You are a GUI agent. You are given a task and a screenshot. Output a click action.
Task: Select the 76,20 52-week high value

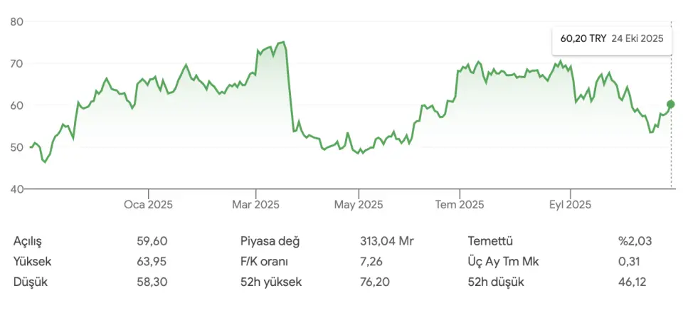pyautogui.click(x=375, y=282)
